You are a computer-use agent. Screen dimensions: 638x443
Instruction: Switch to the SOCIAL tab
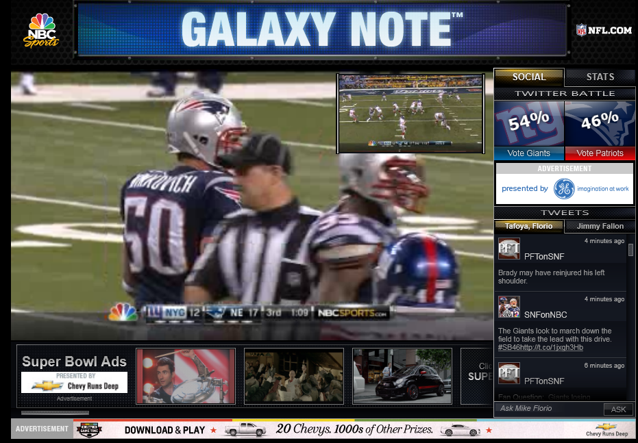coord(529,77)
